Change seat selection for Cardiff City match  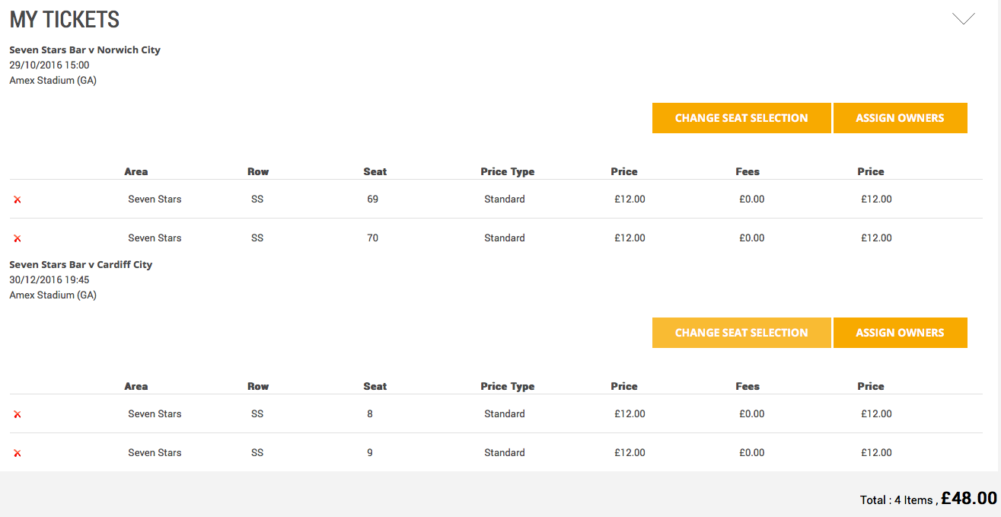[x=741, y=333]
